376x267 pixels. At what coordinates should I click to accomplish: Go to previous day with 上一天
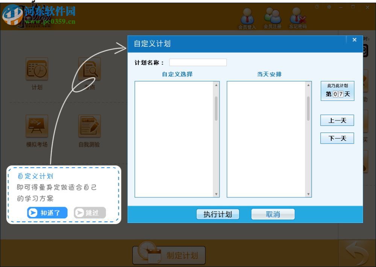337,120
